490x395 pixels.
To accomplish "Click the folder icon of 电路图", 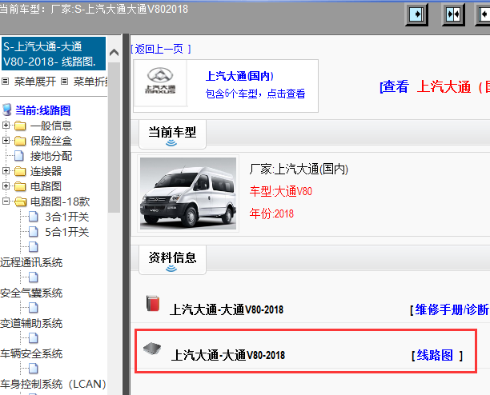I will pos(20,186).
